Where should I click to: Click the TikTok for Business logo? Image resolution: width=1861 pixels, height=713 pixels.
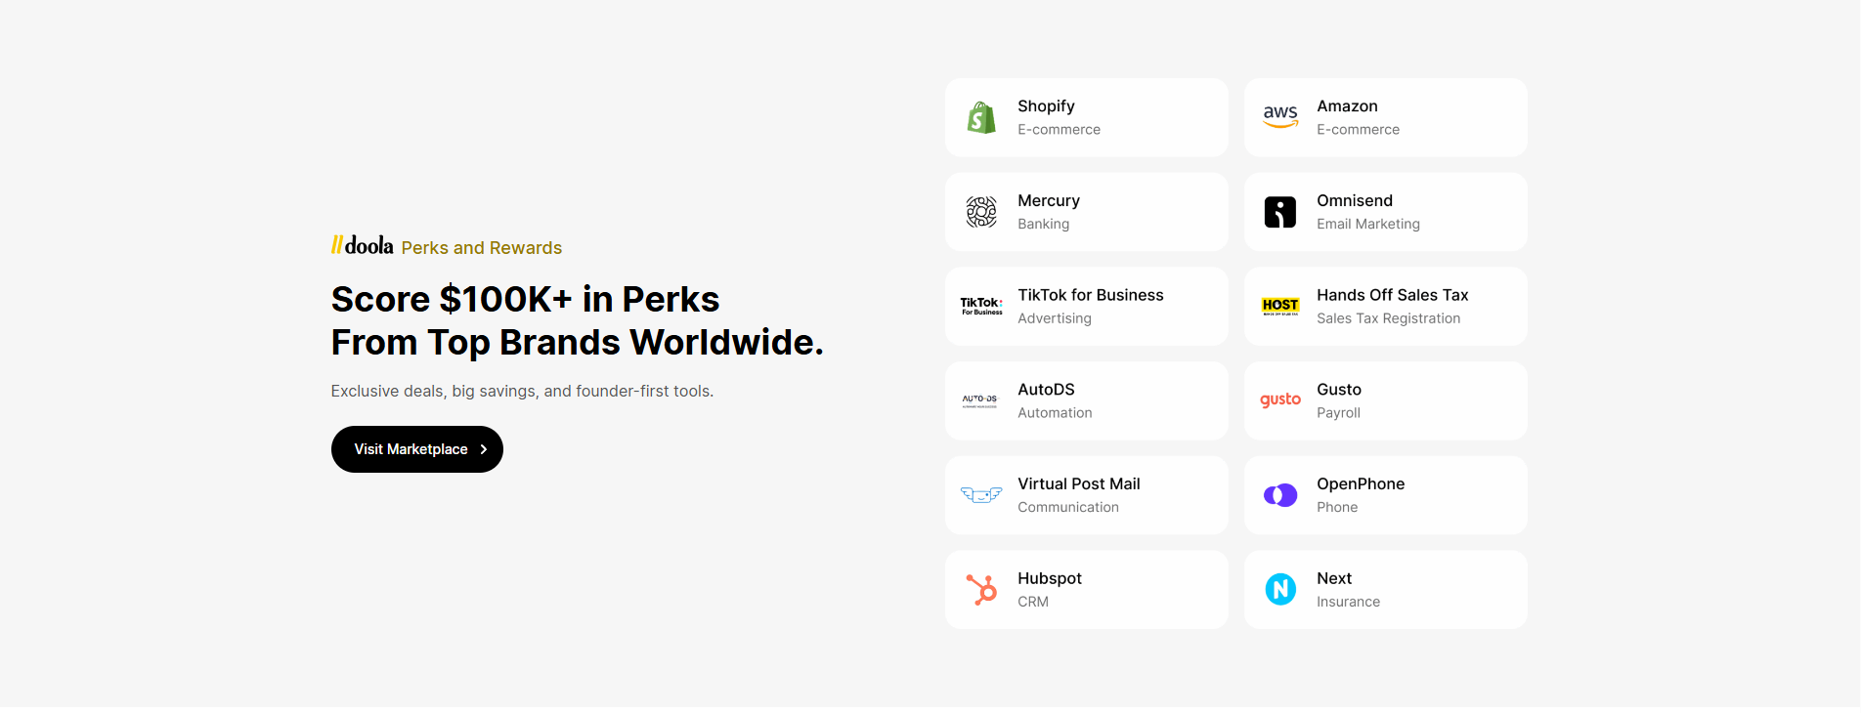pos(981,307)
